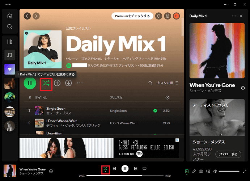Add current song to Liked from bottom bar
250x181 pixels.
click(x=51, y=171)
